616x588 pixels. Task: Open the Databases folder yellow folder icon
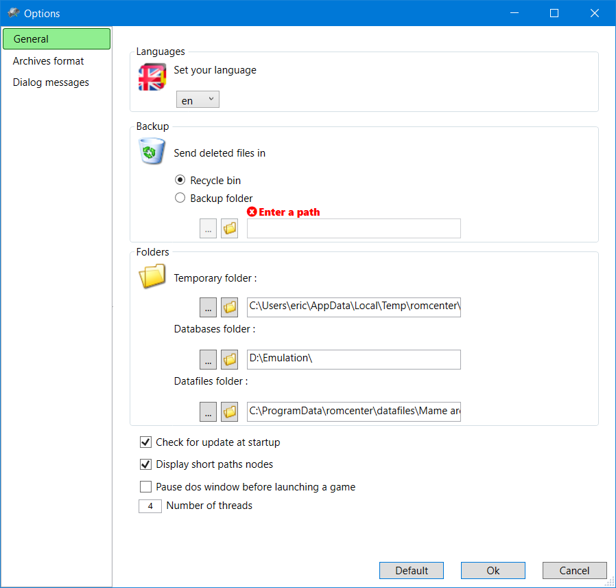coord(229,359)
